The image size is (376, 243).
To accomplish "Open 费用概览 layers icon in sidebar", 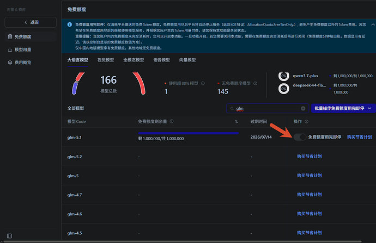I will click(10, 63).
